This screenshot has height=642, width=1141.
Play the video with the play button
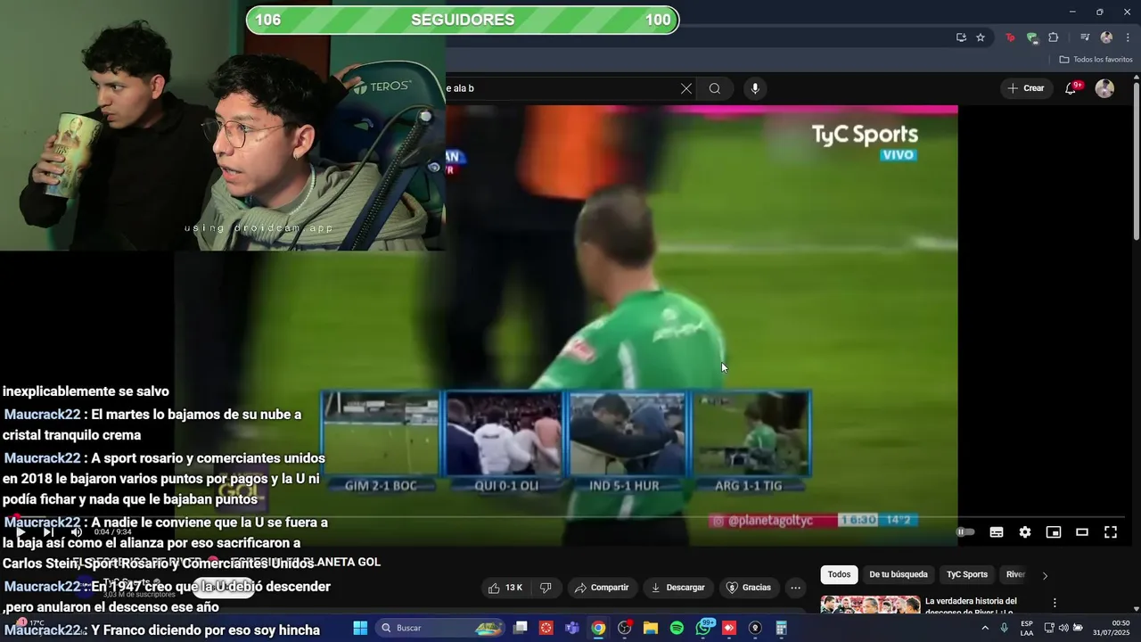[x=21, y=532]
